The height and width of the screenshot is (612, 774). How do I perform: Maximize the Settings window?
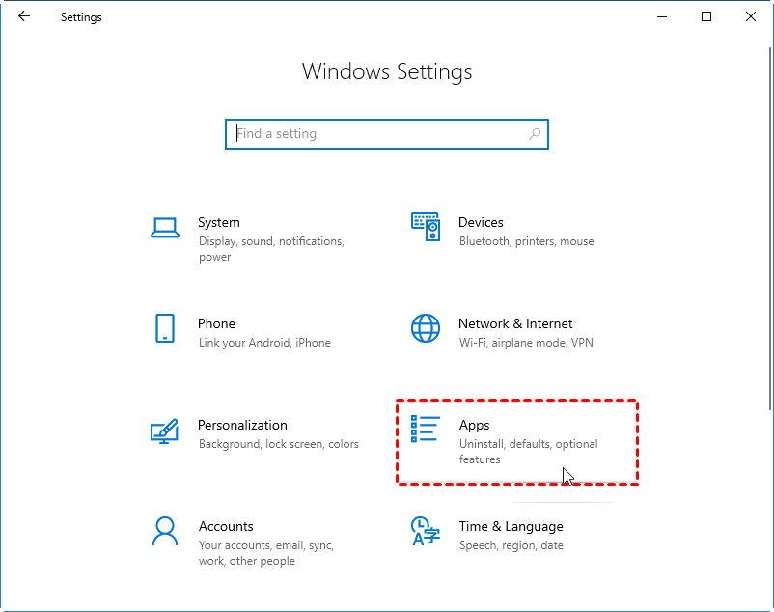706,16
